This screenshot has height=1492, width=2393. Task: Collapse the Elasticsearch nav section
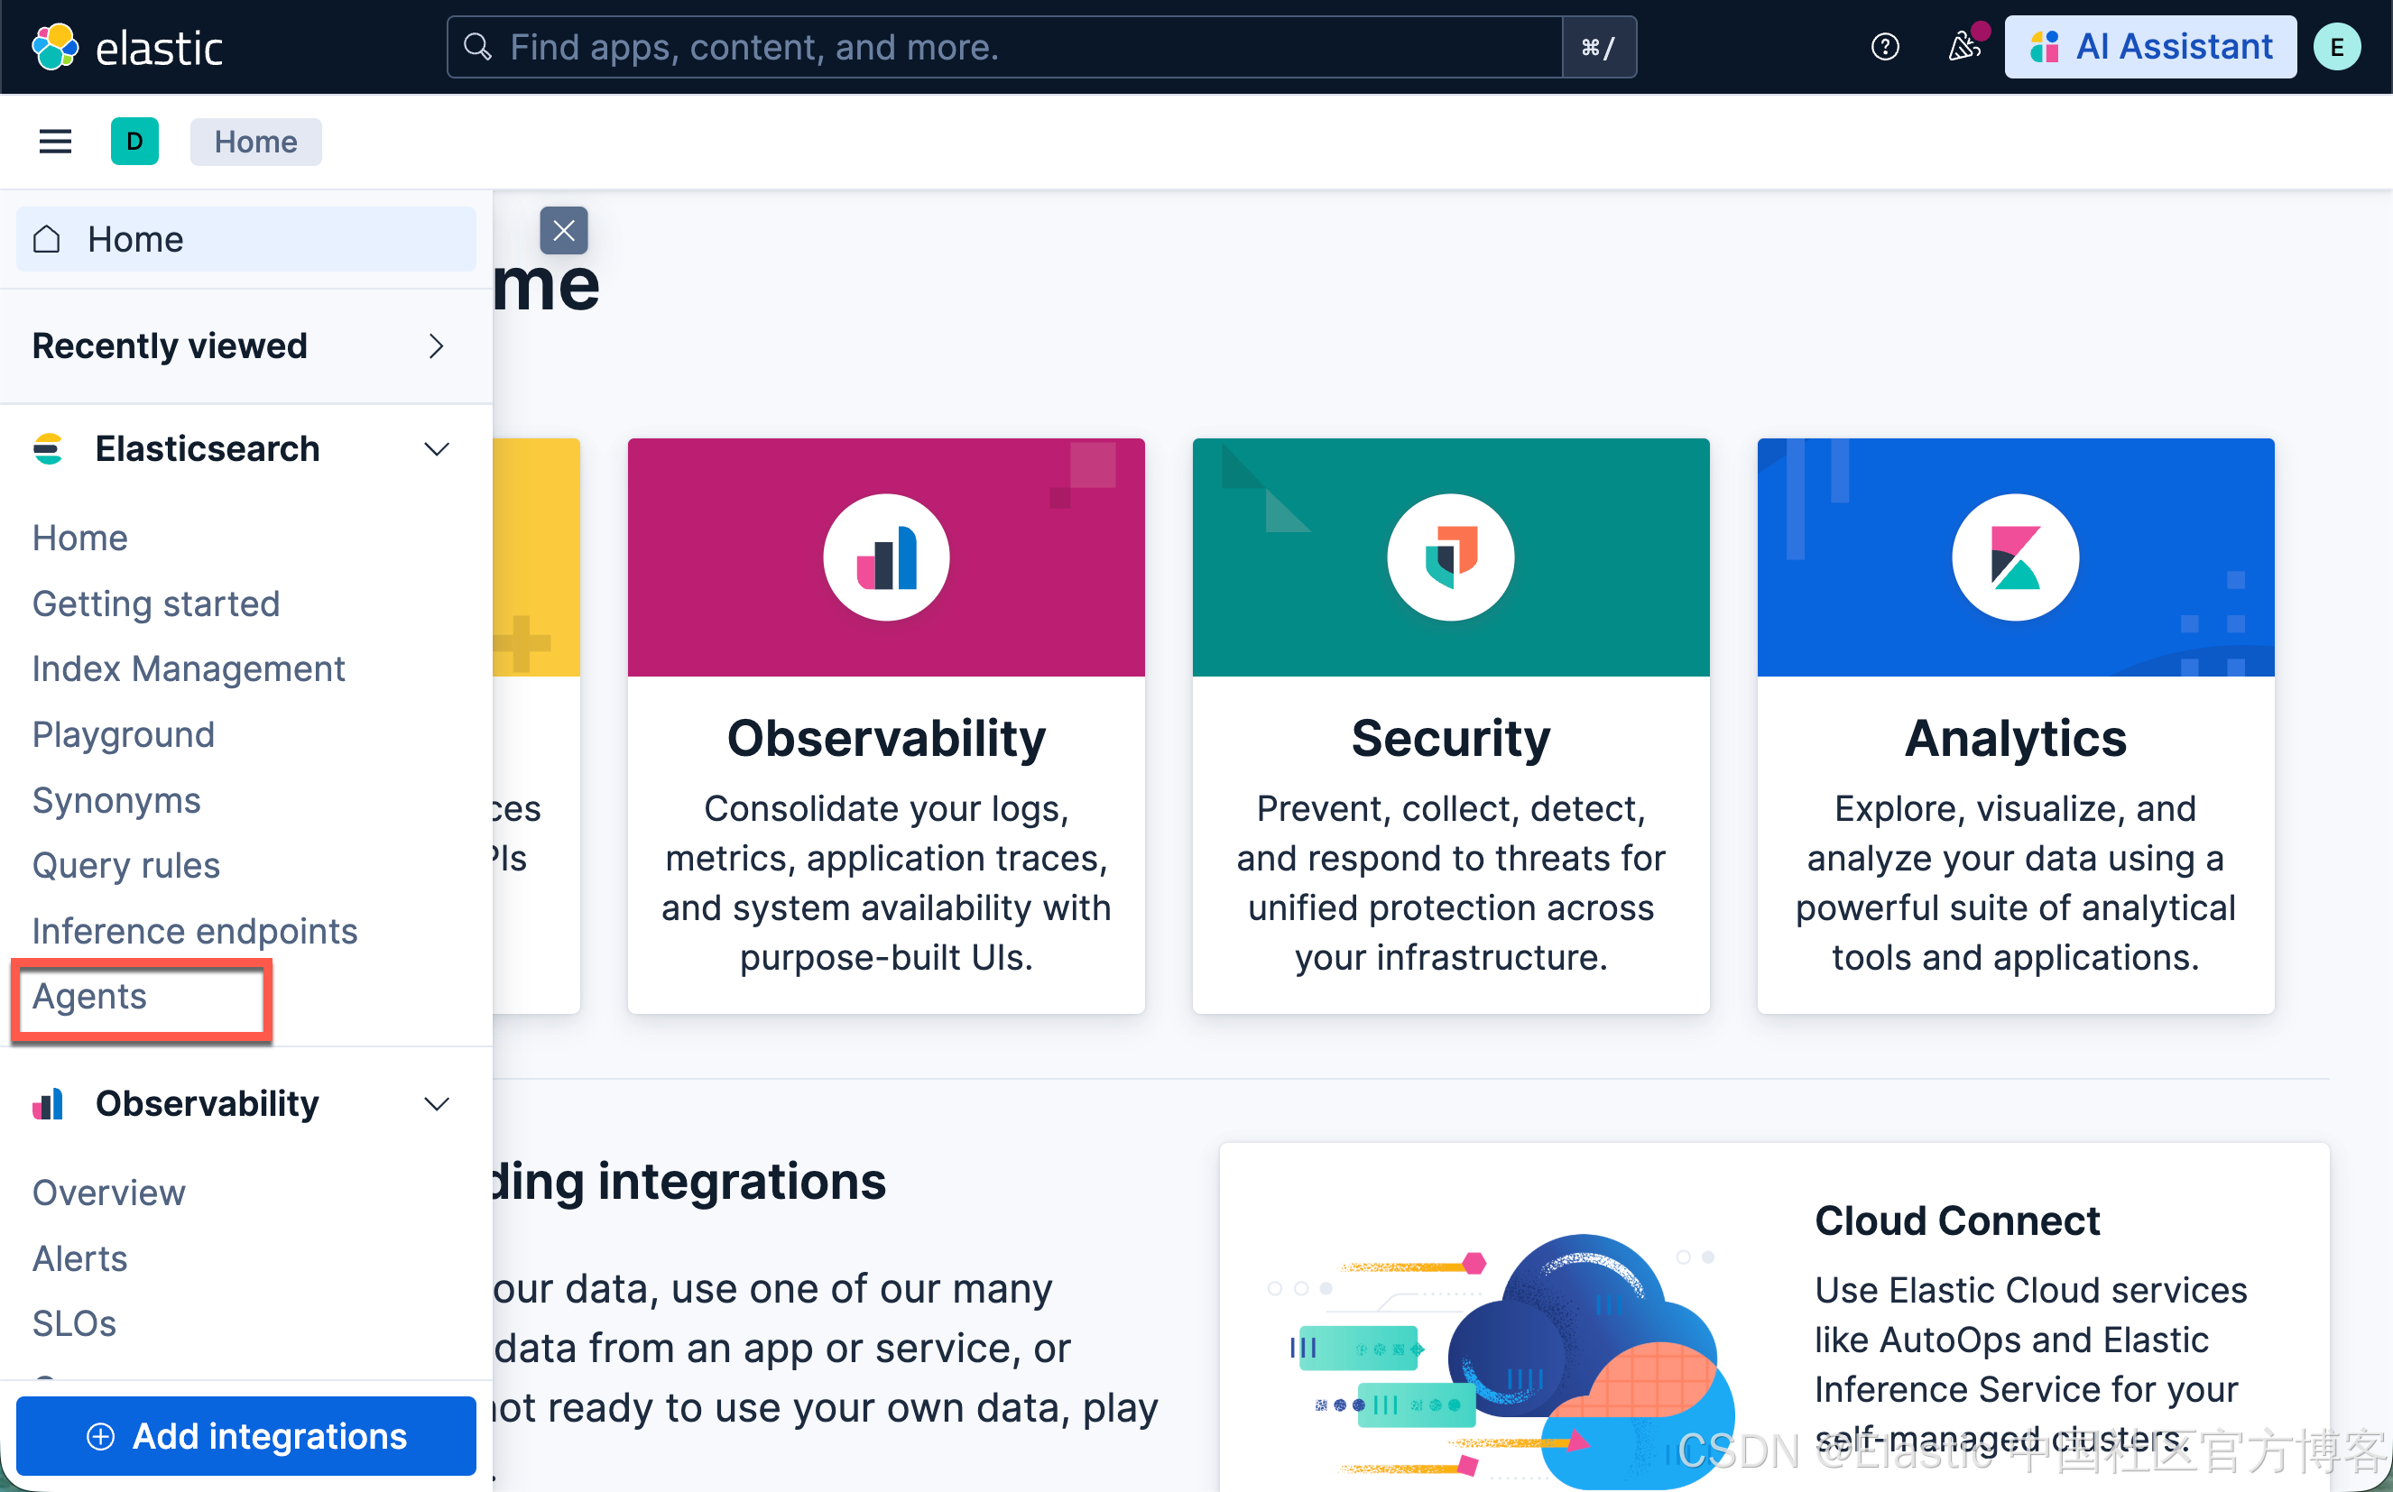tap(436, 449)
